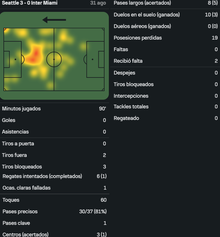Select the Duelos en el suelo (ganados) row
Viewport: 220px width, 237px height.
tap(165, 15)
